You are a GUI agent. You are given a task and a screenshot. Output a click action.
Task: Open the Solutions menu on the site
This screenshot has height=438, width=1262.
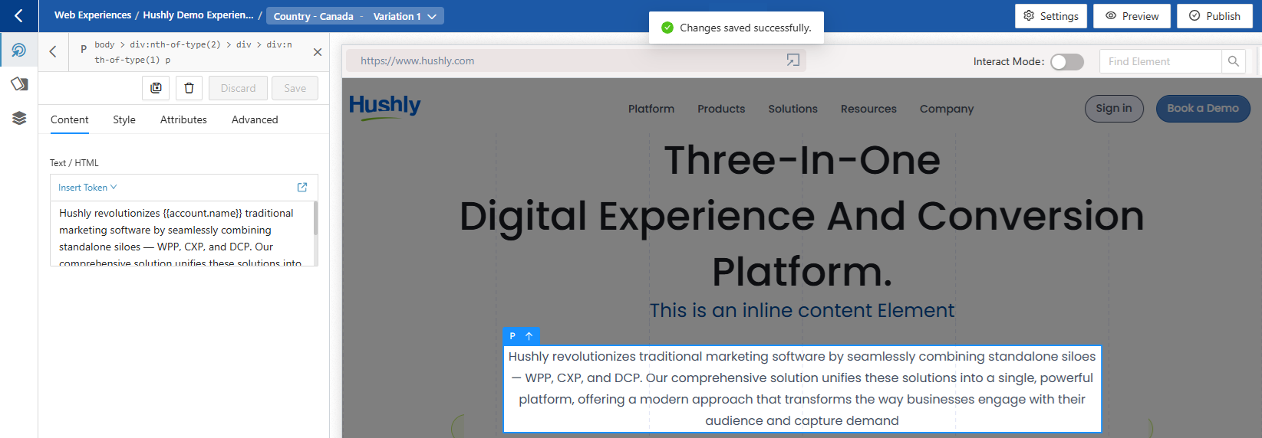tap(793, 109)
